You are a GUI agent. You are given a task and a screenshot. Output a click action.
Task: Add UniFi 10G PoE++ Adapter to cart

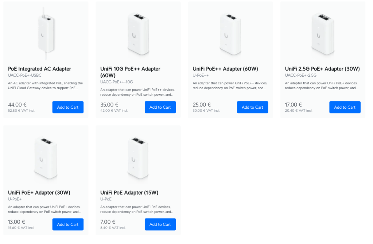click(x=160, y=107)
